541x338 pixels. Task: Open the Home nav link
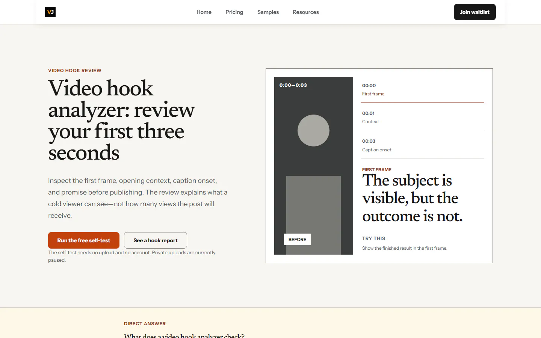pyautogui.click(x=204, y=12)
